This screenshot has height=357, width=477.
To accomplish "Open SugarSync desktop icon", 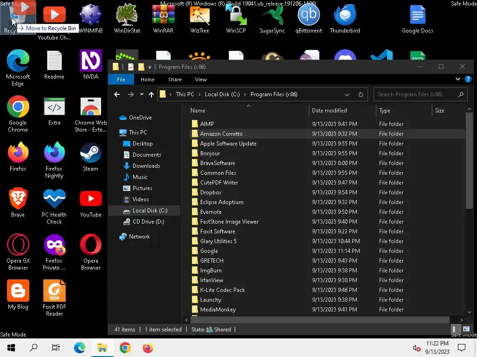I will click(x=272, y=18).
